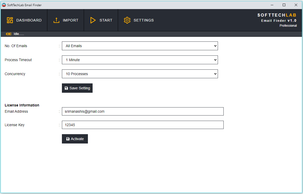
Task: Minimize the Email Finder window
Action: pos(272,5)
